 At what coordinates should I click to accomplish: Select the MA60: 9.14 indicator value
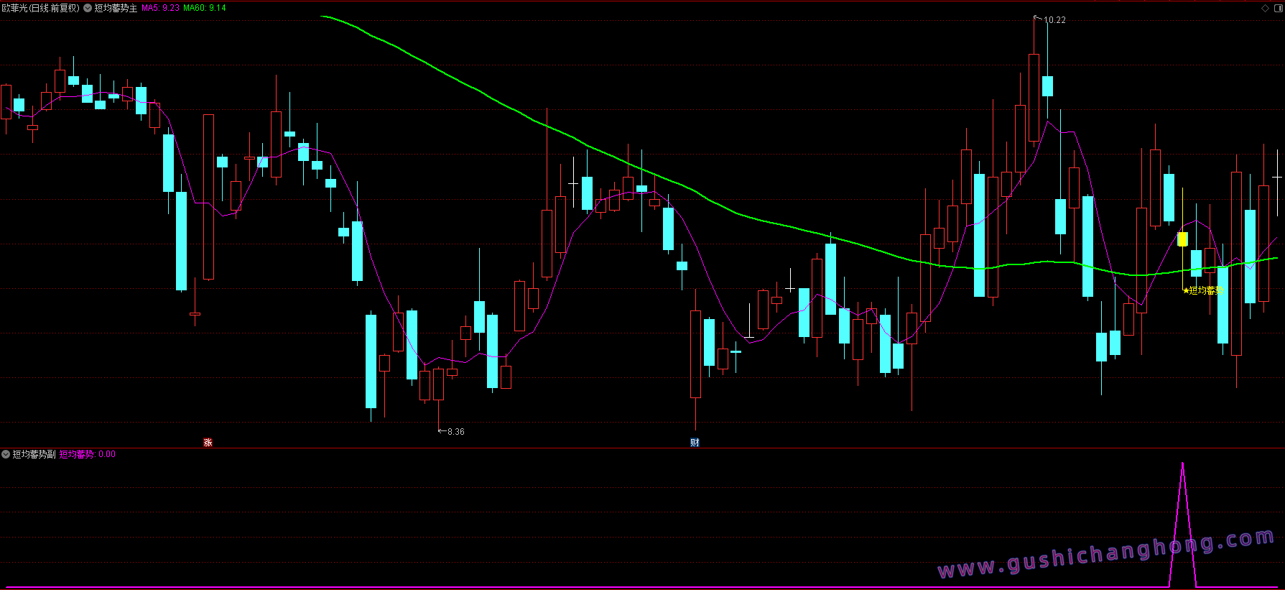(x=205, y=8)
